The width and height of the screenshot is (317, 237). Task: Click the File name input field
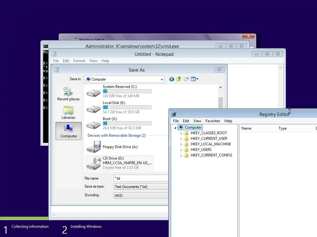coord(141,178)
